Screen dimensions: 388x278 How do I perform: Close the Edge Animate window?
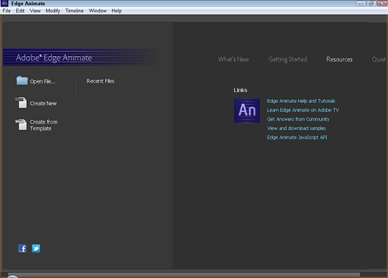[382, 3]
